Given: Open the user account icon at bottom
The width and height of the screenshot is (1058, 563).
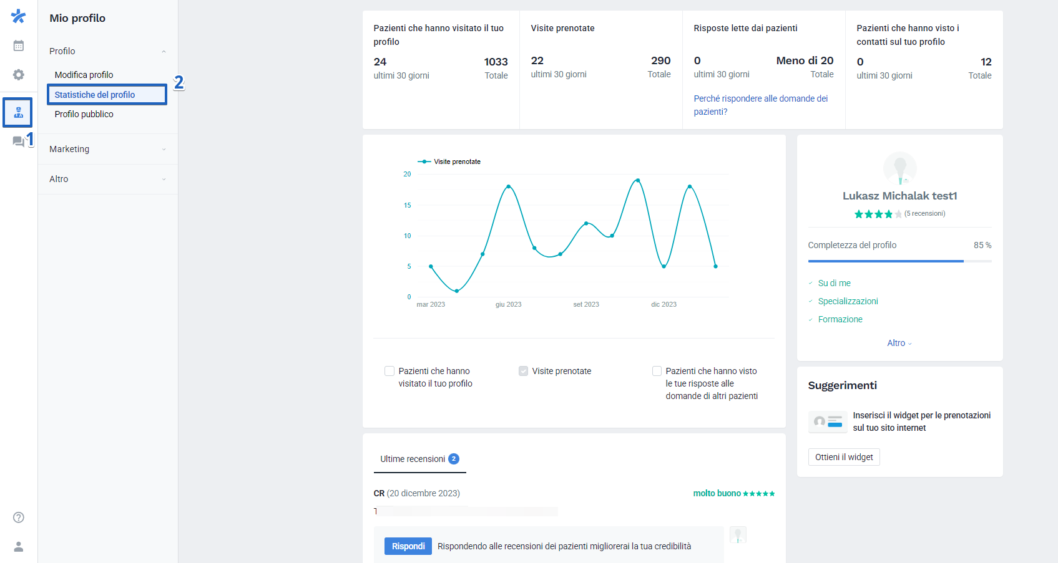Looking at the screenshot, I should pyautogui.click(x=19, y=547).
